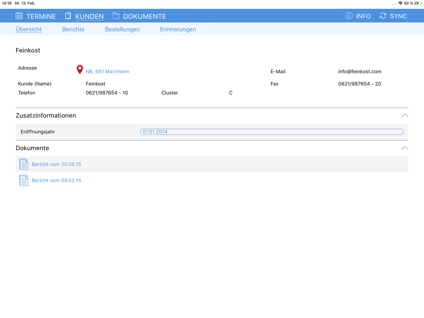This screenshot has height=318, width=424.
Task: Check battery status in status bar
Action: (418, 3)
